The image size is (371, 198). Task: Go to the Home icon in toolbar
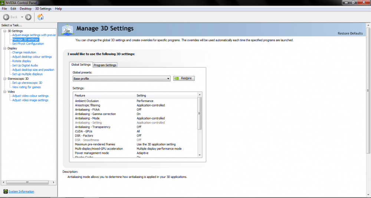(40, 17)
